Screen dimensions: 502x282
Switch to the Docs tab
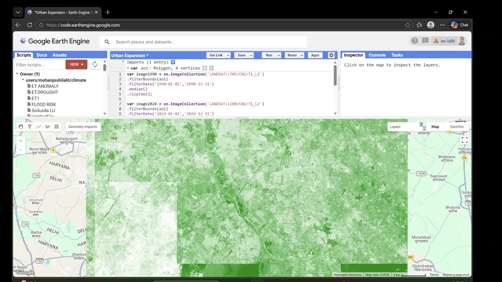(x=42, y=55)
